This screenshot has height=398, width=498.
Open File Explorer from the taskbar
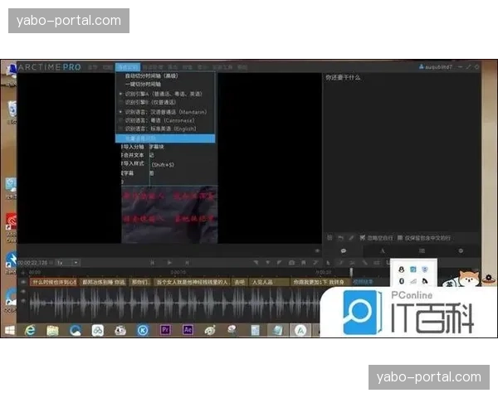tap(53, 330)
